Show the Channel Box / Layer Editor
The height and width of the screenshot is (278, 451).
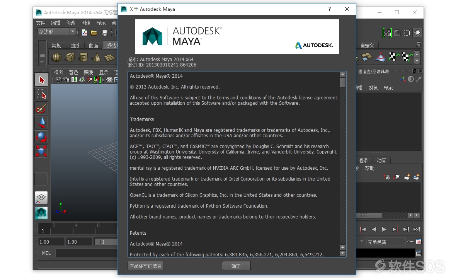click(417, 32)
